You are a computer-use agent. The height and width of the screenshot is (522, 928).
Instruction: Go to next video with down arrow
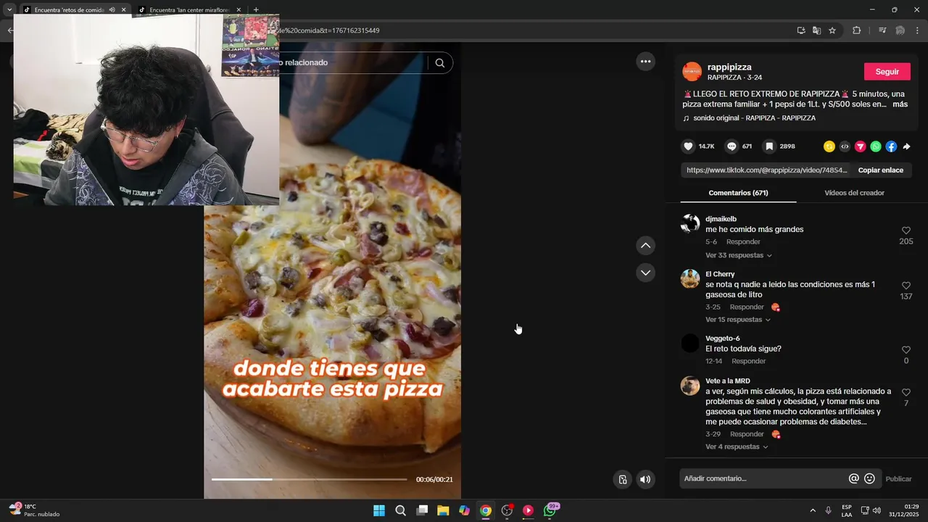tap(645, 273)
